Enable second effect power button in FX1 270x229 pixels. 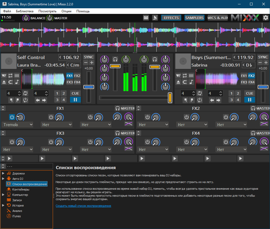click(x=51, y=117)
